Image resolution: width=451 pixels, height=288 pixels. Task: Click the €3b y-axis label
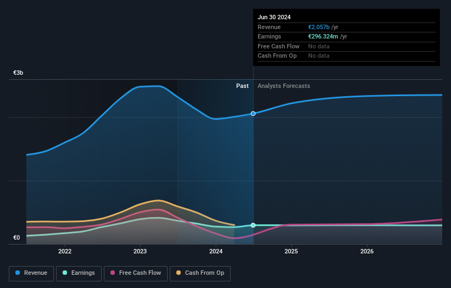pos(18,73)
